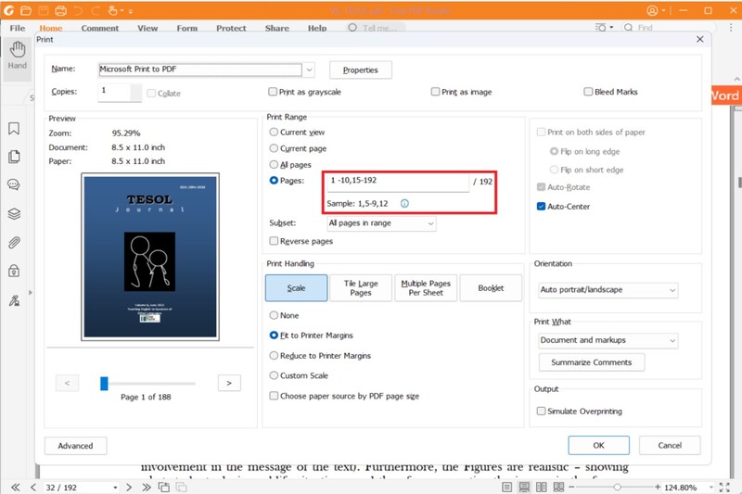Switch to the Protect tab
The width and height of the screenshot is (742, 494).
[x=231, y=29]
